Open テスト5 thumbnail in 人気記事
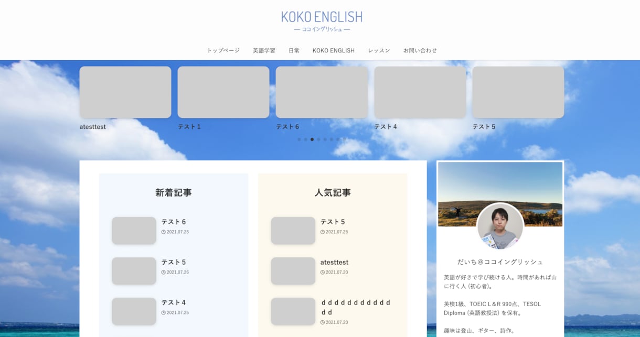This screenshot has height=337, width=640. (x=293, y=231)
